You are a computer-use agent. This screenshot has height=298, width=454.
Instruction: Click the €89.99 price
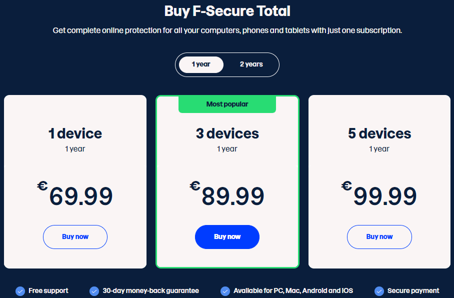point(227,193)
